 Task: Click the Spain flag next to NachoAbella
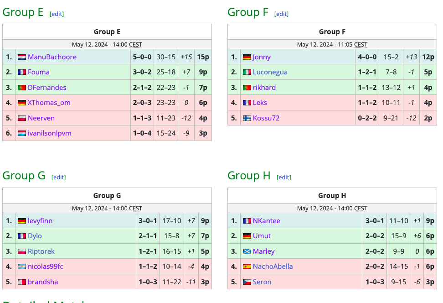coord(247,266)
